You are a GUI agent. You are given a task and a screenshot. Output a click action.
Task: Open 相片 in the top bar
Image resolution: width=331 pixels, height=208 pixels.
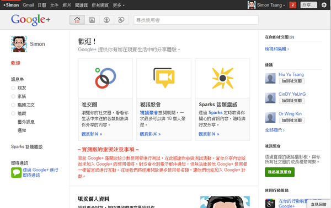pos(67,5)
